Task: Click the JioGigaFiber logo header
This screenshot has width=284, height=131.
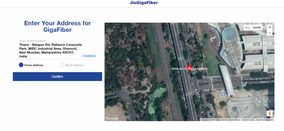Action: tap(144, 3)
